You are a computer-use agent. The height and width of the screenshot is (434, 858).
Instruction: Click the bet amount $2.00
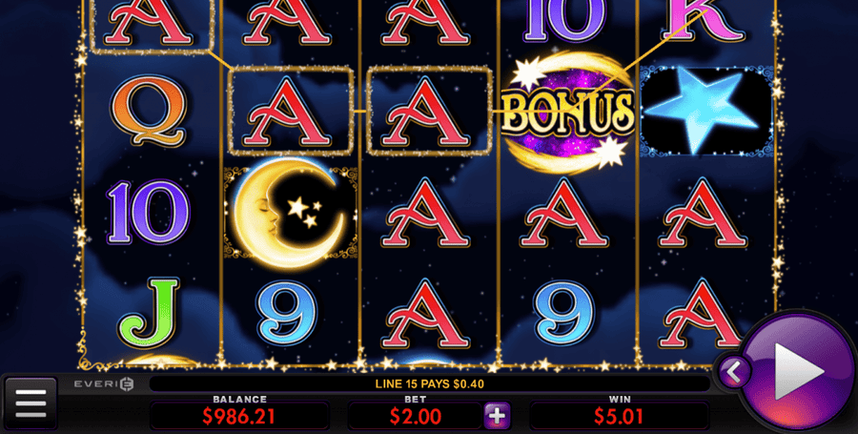tap(416, 417)
